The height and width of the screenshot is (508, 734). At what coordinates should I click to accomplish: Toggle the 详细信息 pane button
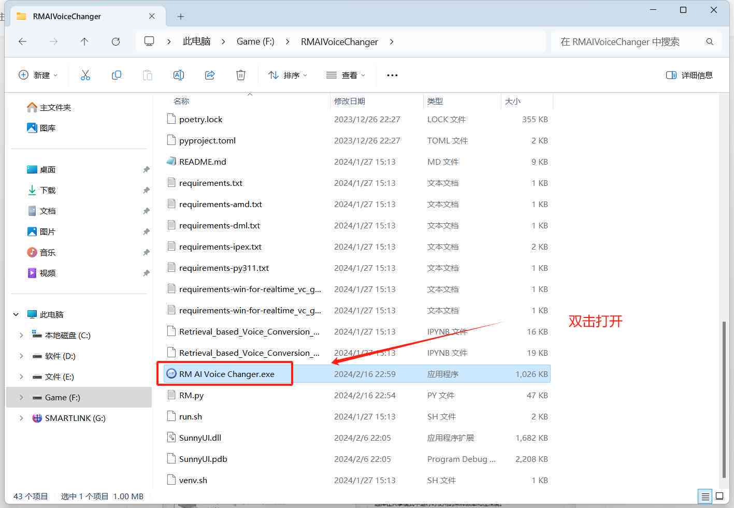point(689,75)
